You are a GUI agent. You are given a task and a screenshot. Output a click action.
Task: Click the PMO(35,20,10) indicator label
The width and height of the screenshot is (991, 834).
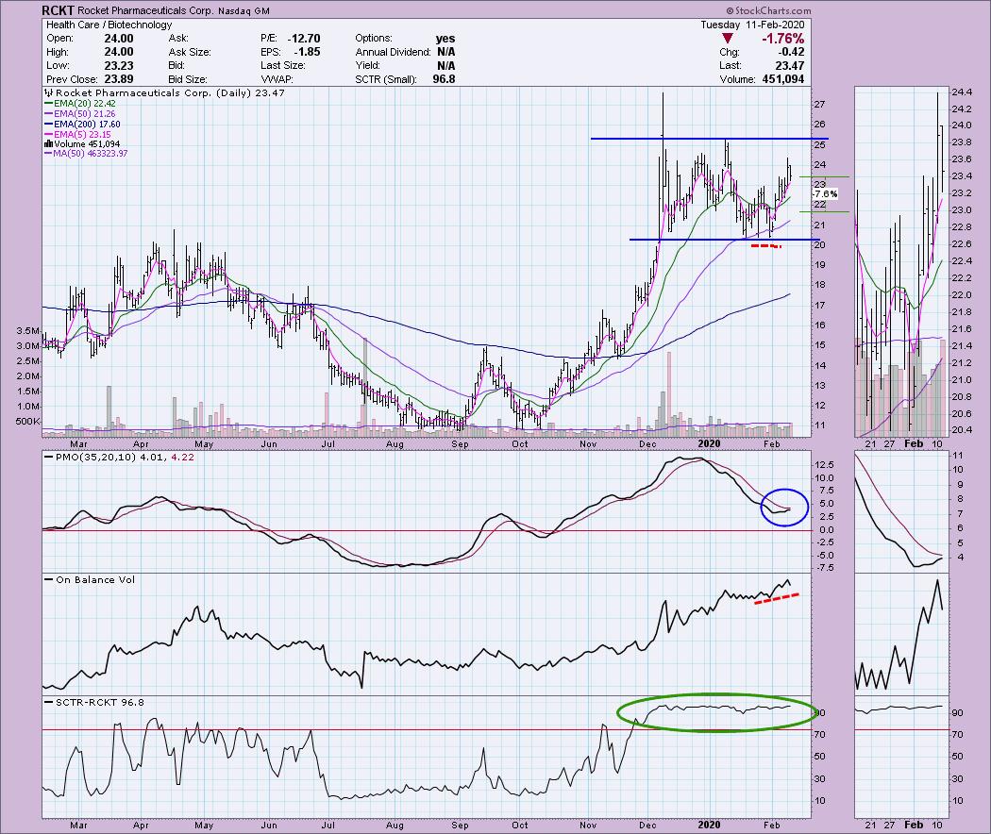point(95,457)
